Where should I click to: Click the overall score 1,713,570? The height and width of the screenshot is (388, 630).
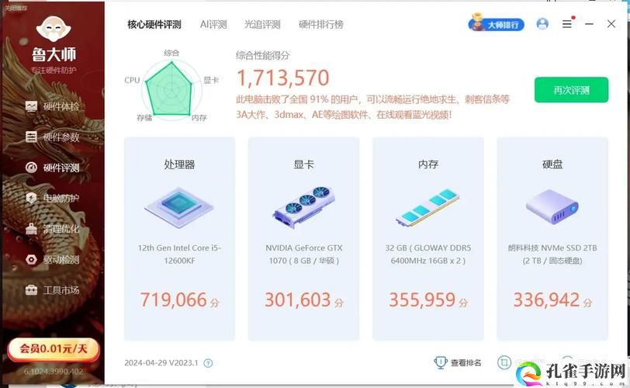click(283, 78)
